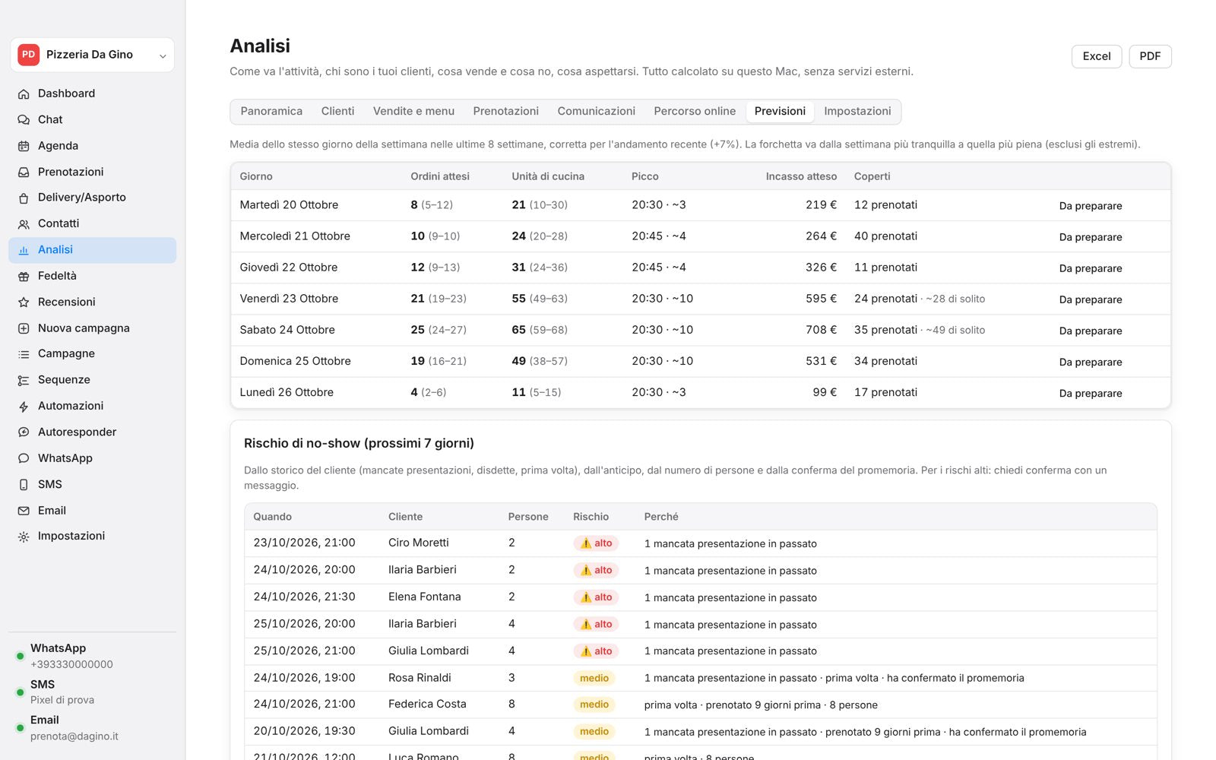Viewport: 1216px width, 760px height.
Task: Open the Impostazioni tab in Analisi
Action: point(857,111)
